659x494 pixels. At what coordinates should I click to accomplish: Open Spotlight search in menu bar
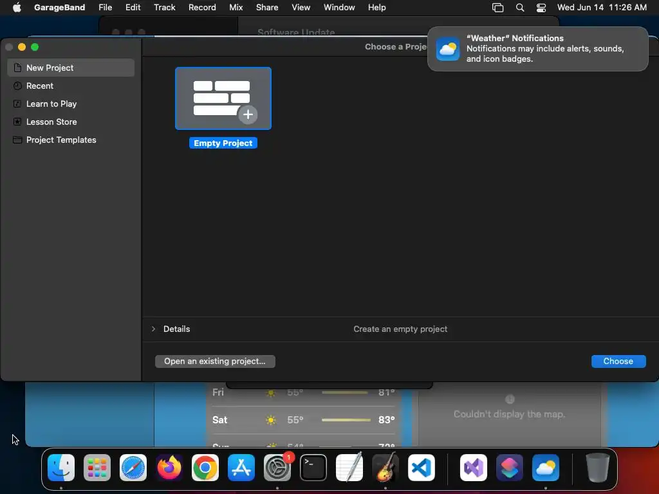point(520,8)
